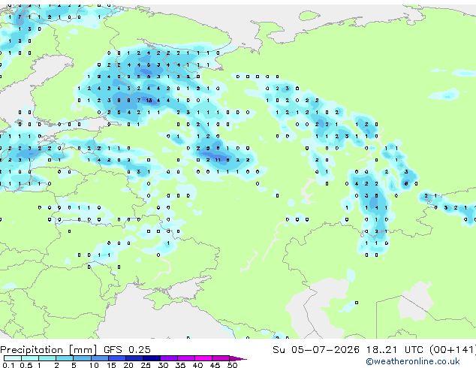The image size is (476, 368).
Task: Click the 'Precipitation [mm]' title text
Action: click(49, 350)
